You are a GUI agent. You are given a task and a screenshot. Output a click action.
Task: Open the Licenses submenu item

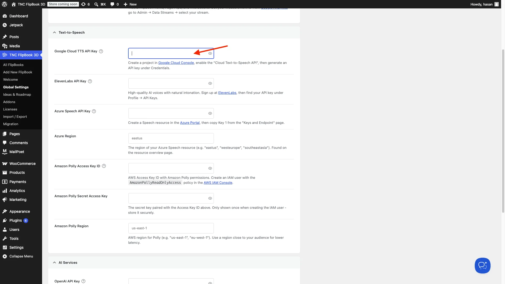click(x=10, y=109)
